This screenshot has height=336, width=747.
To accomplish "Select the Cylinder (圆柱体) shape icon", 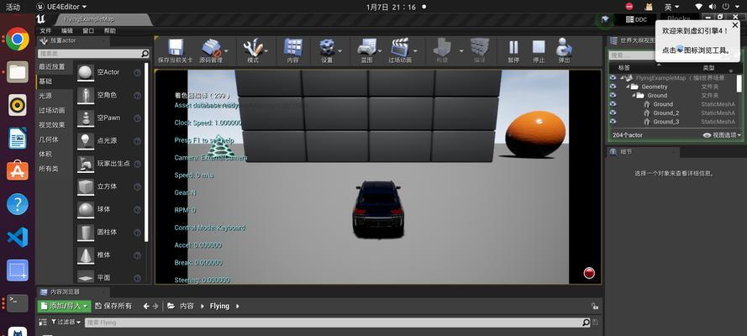I will 86,232.
